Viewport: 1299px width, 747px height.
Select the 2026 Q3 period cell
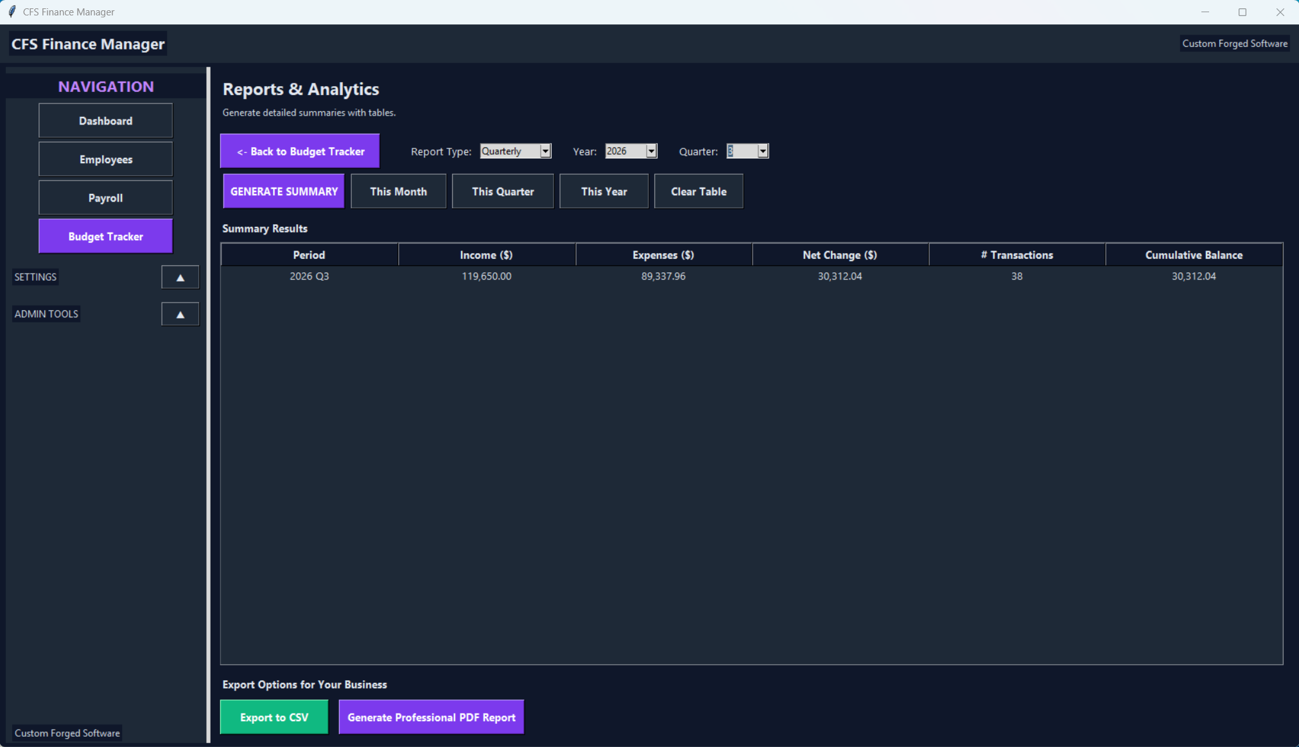click(309, 276)
